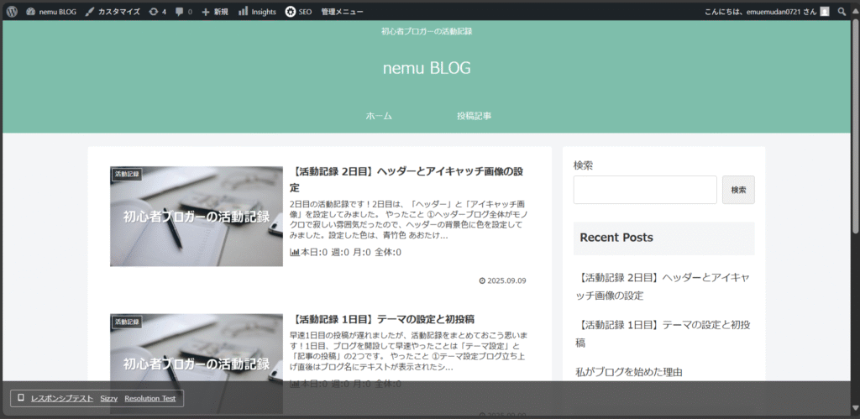The image size is (860, 419).
Task: Open the 1日目 post thumbnail image
Action: point(197,364)
